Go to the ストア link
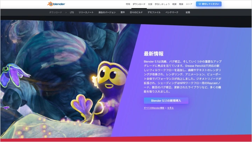The image size is (252, 142). coord(189,4)
